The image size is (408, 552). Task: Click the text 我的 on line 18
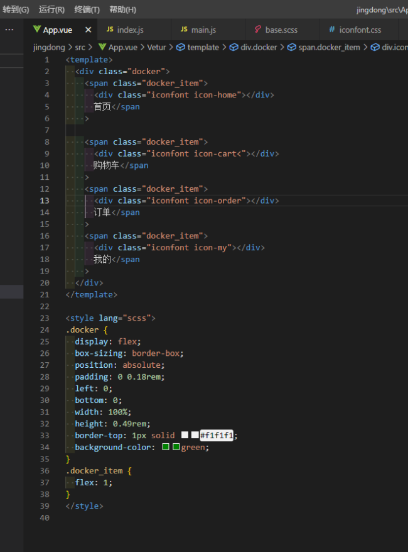(x=102, y=259)
